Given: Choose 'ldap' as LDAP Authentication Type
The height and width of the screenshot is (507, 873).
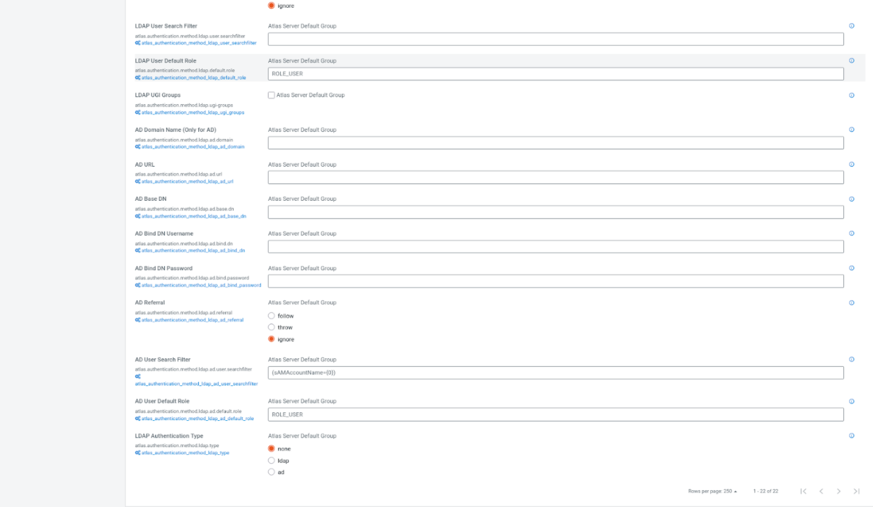Looking at the screenshot, I should coord(271,461).
